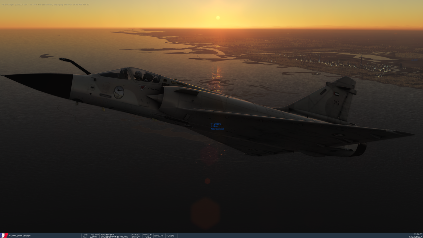The image size is (423, 238).
Task: Click the PTH 17° pitch value
Action: click(136, 235)
